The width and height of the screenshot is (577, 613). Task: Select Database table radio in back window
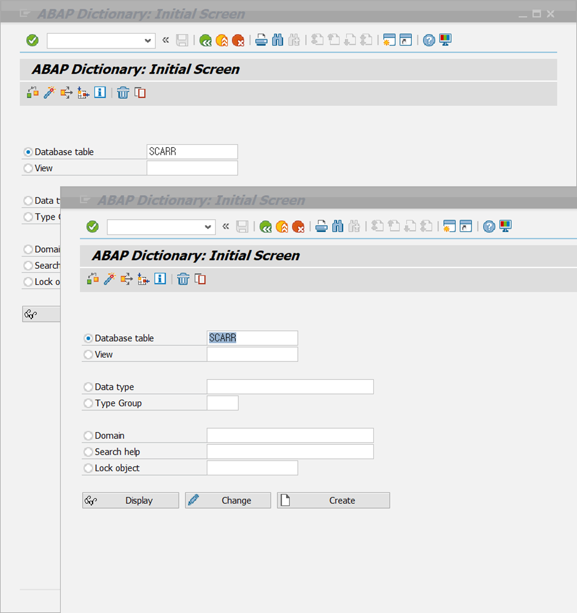tap(28, 152)
